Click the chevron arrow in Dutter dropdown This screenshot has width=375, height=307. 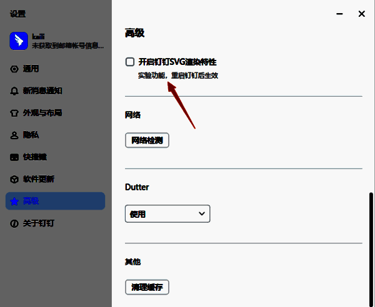click(201, 214)
